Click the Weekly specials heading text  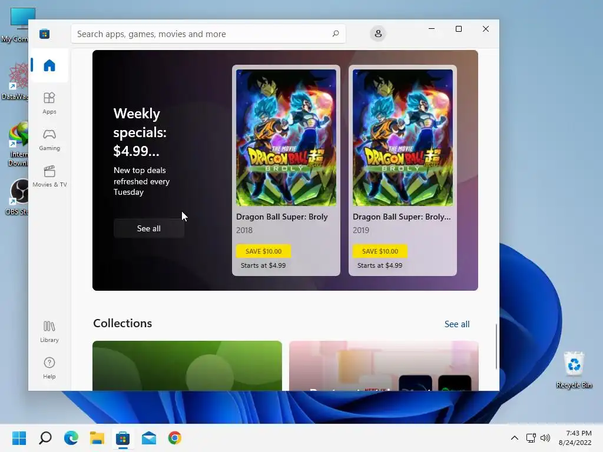tap(140, 132)
